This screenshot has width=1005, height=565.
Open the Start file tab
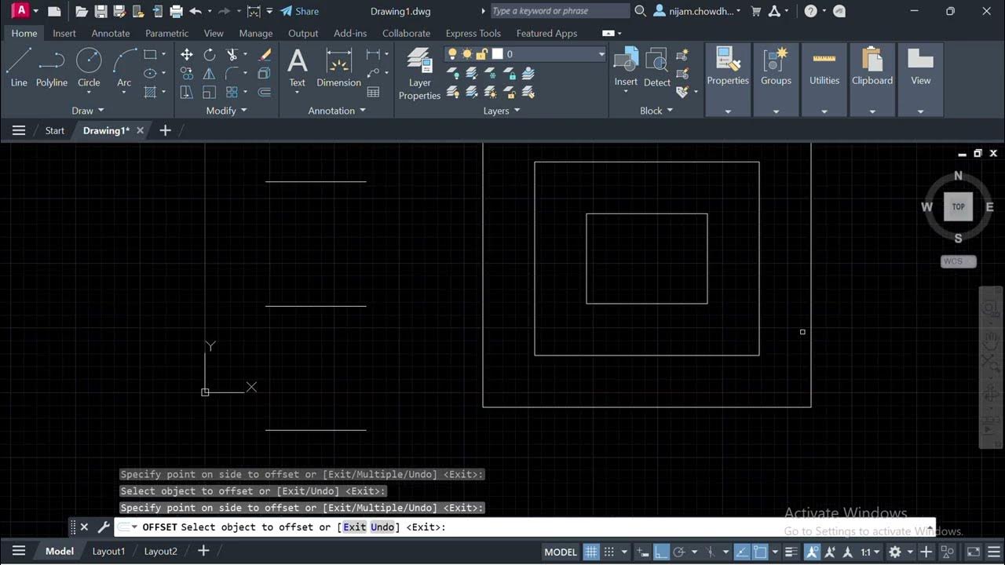(55, 130)
